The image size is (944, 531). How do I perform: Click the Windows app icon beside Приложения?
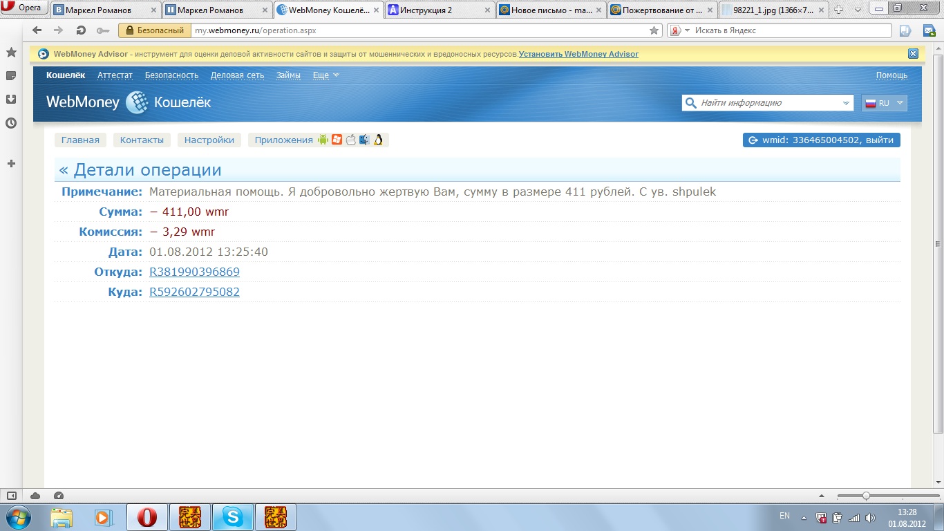coord(337,140)
